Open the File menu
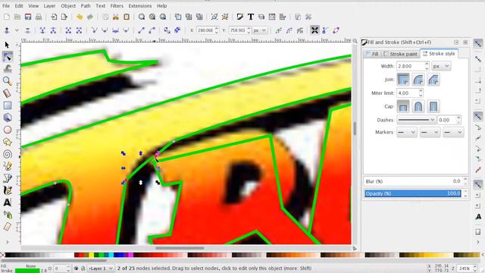Image resolution: width=485 pixels, height=273 pixels. click(x=6, y=6)
